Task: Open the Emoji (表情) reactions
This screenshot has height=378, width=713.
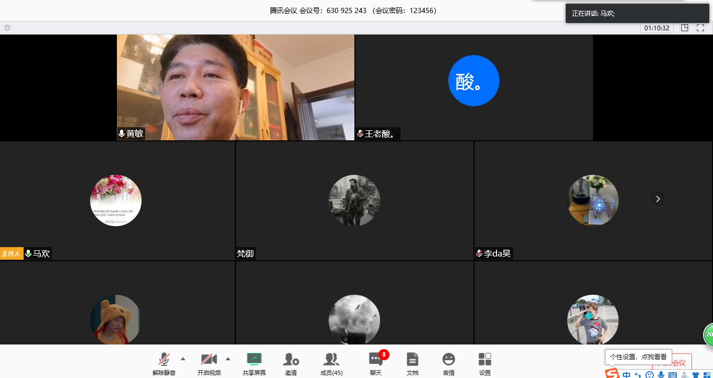Action: point(448,360)
